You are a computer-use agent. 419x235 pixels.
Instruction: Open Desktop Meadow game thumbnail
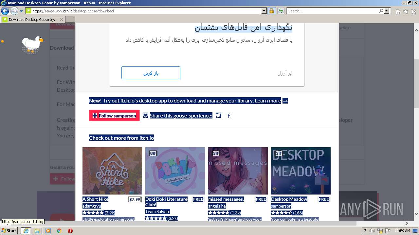point(301,171)
